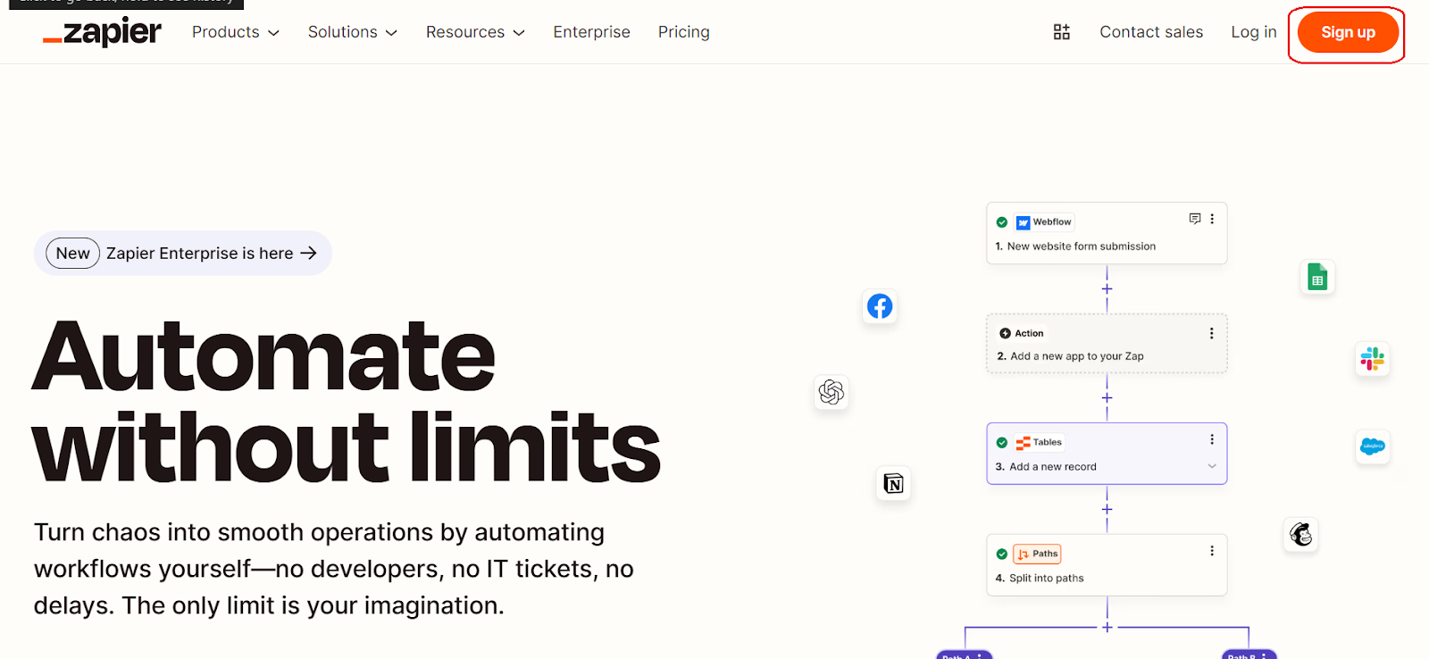Click the Google Sheets app icon
The image size is (1429, 659).
tap(1317, 277)
